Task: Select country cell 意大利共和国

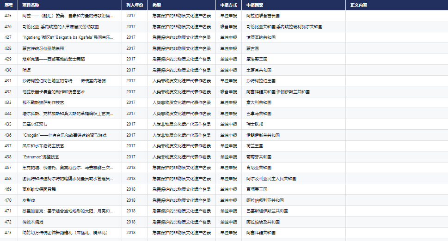Action: click(x=259, y=102)
